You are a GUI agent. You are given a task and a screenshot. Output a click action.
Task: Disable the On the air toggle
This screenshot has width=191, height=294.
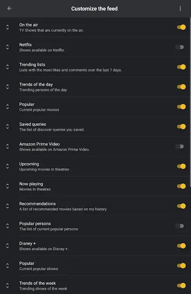(181, 27)
